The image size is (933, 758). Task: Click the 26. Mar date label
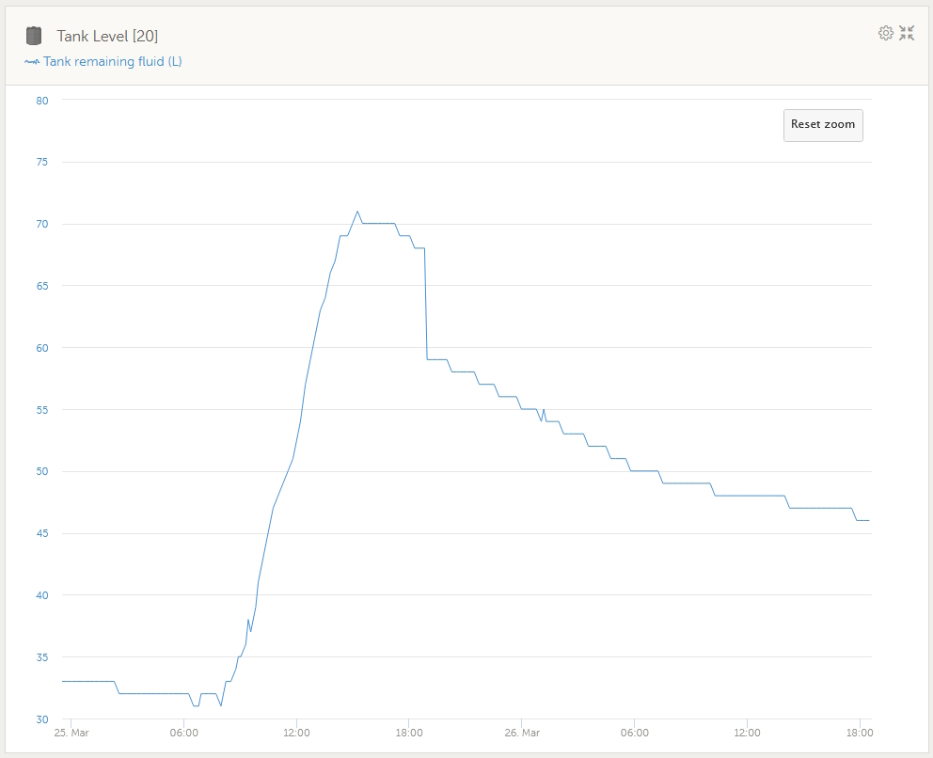point(522,733)
